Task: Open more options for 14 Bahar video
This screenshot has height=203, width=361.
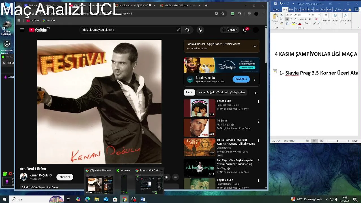Action: 258,121
